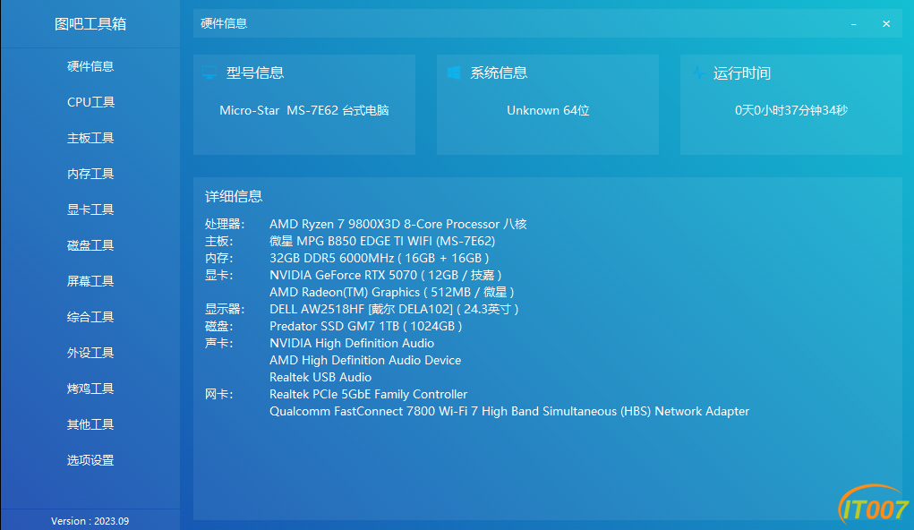The image size is (914, 530).
Task: Click the uptime value 0天0小时37分钟34秒
Action: [791, 110]
